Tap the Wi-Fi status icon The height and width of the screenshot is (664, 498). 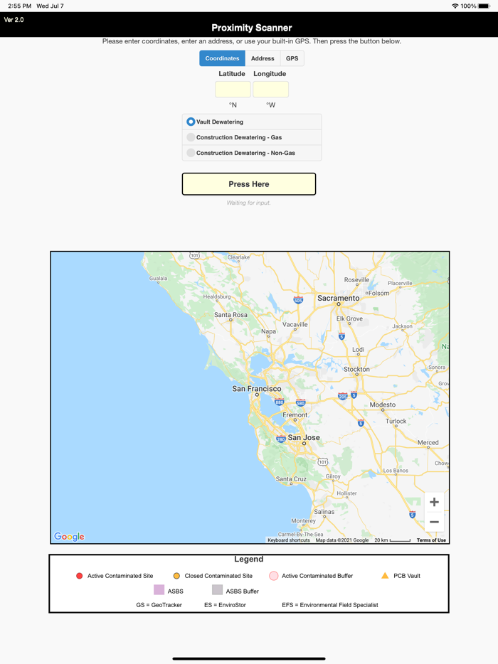455,6
